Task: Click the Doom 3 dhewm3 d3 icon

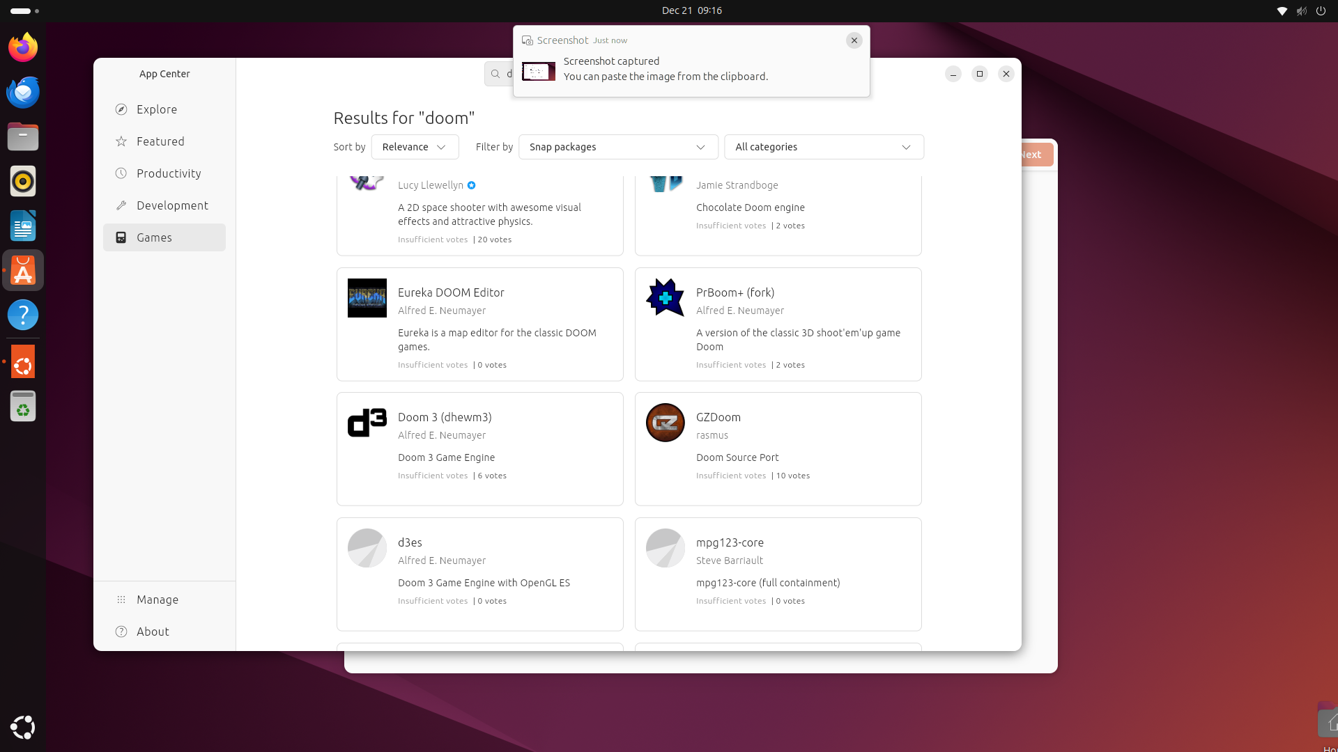Action: click(367, 423)
